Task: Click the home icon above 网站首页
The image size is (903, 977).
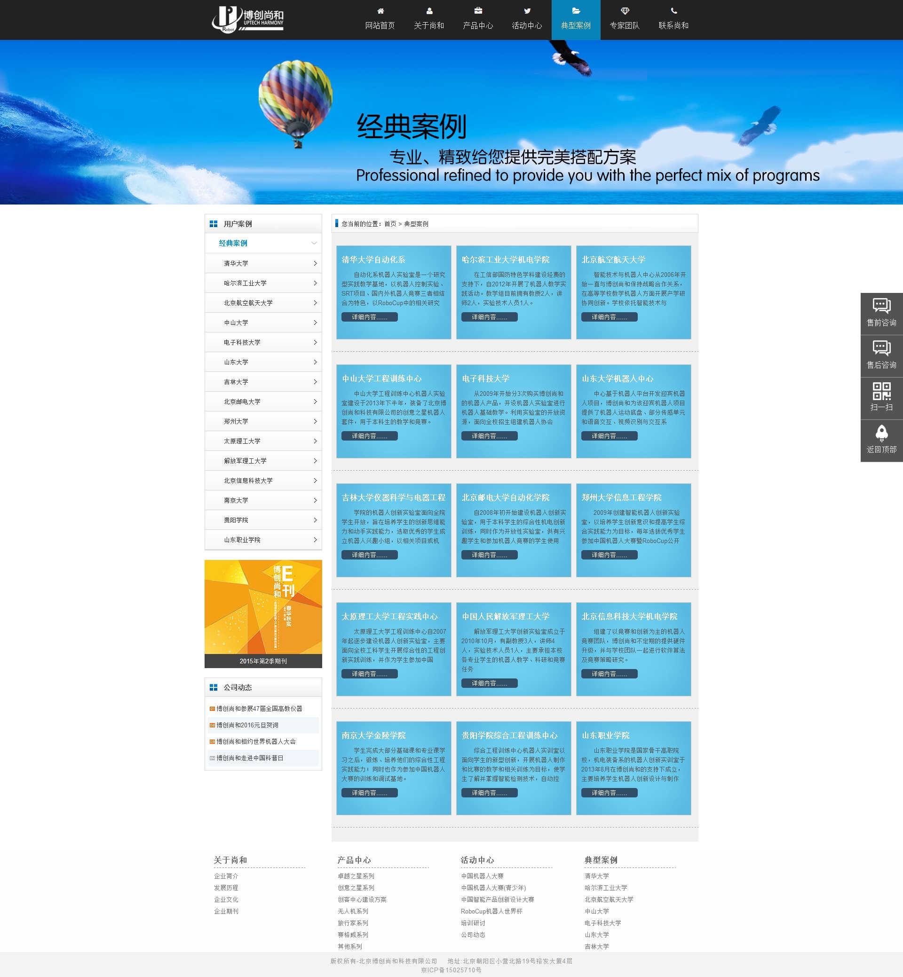Action: coord(380,11)
